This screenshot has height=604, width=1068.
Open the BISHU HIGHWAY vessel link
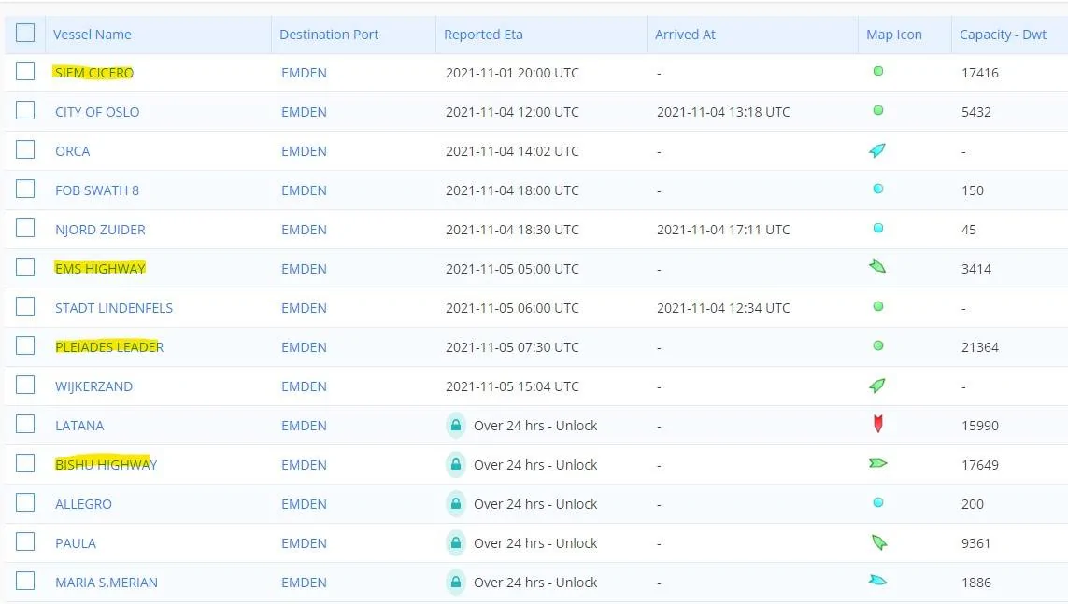pyautogui.click(x=106, y=465)
